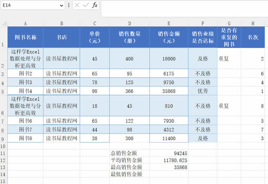Select row 4 header

pos(4,82)
